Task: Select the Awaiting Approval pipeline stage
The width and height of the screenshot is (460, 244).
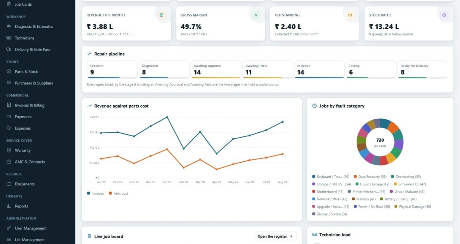Action: [216, 70]
